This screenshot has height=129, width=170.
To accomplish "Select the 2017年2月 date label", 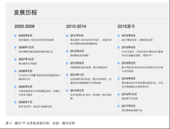I will pyautogui.click(x=129, y=106).
